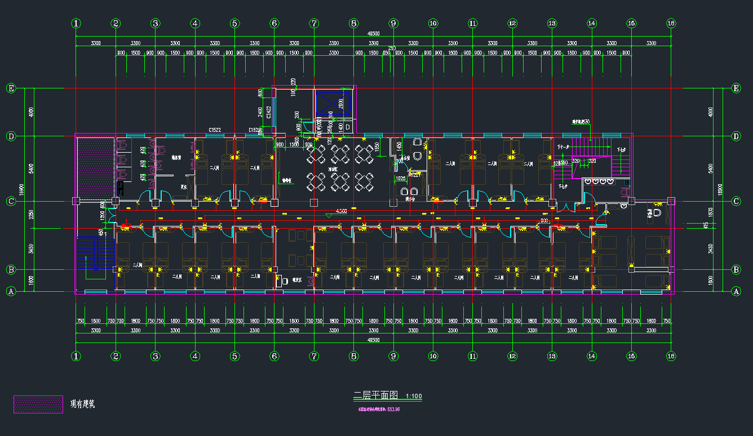
Task: Select grid axis bubble E on left side
Action: pyautogui.click(x=10, y=88)
